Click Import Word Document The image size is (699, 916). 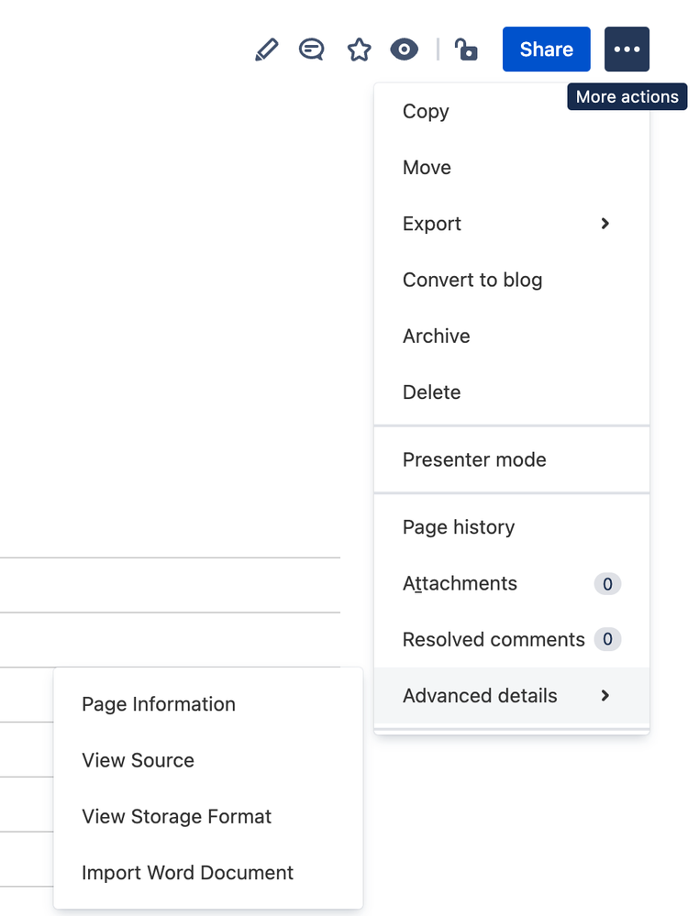[208, 872]
